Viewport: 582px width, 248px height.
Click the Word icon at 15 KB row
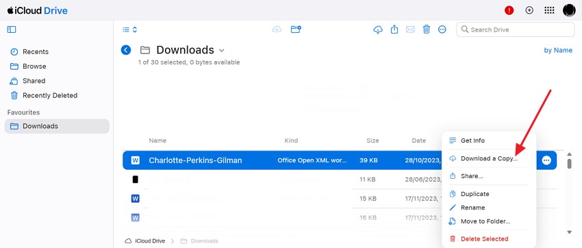135,199
